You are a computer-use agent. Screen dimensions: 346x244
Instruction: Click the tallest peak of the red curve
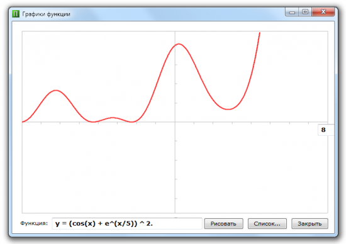coord(179,44)
